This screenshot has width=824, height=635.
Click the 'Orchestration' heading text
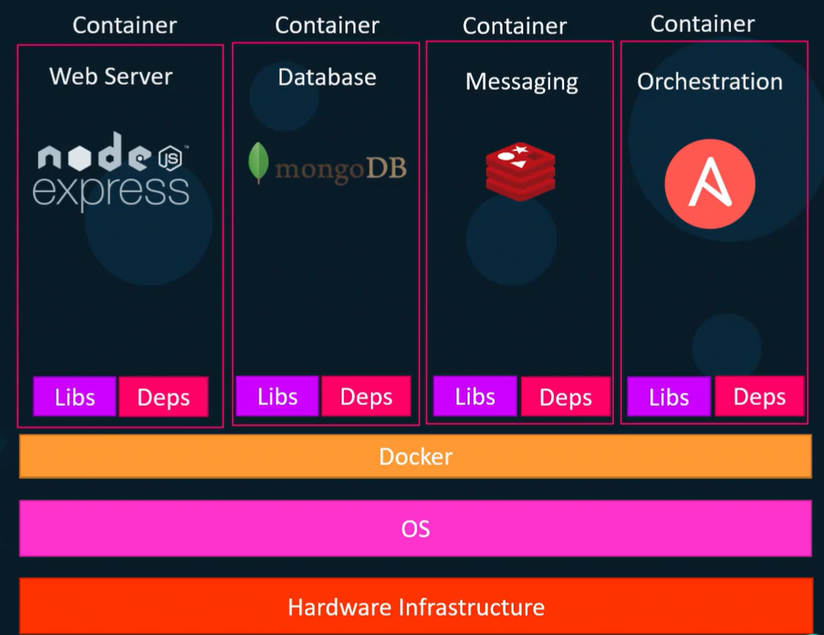pos(710,81)
